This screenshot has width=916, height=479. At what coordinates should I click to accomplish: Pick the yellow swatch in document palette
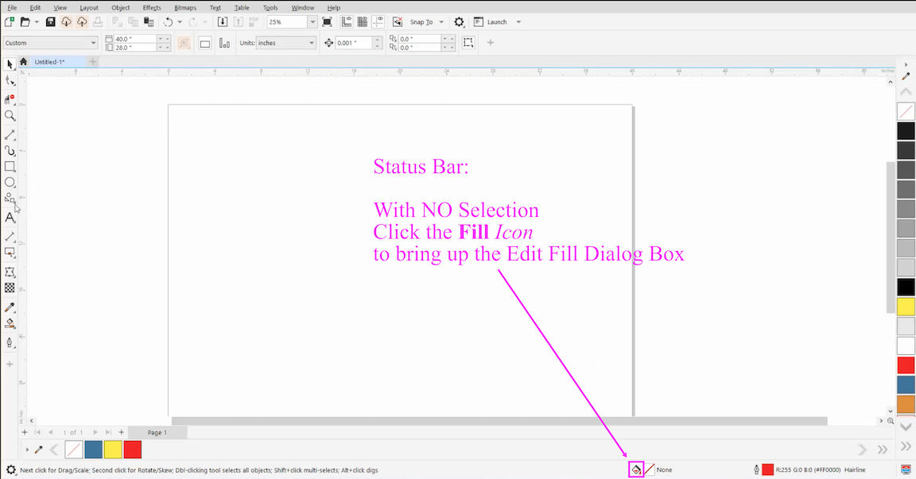pyautogui.click(x=113, y=450)
